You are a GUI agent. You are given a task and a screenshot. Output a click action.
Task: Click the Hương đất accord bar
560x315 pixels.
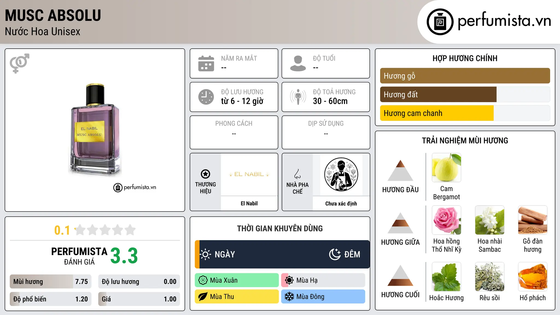(x=465, y=94)
